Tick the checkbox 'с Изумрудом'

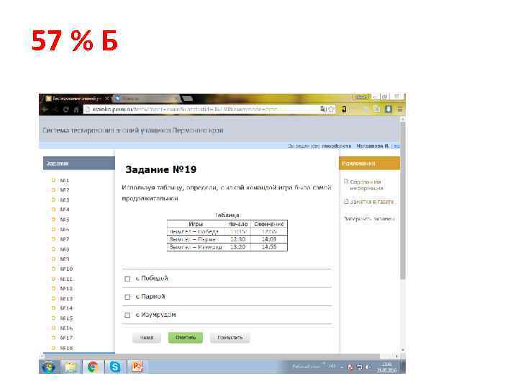pos(127,316)
